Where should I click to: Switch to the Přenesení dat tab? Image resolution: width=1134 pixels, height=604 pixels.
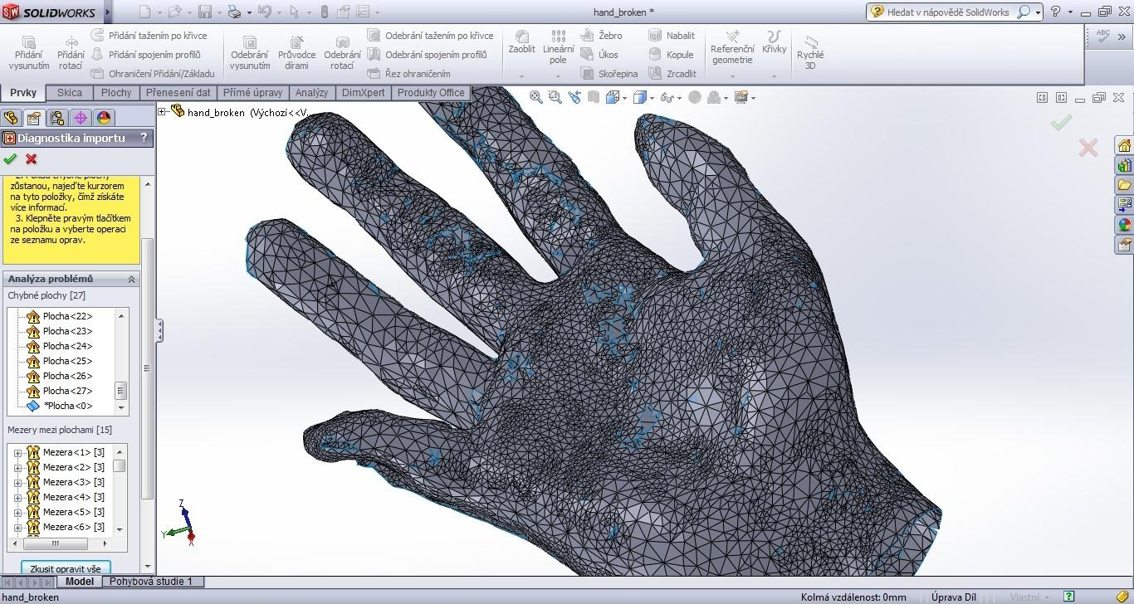(x=178, y=93)
